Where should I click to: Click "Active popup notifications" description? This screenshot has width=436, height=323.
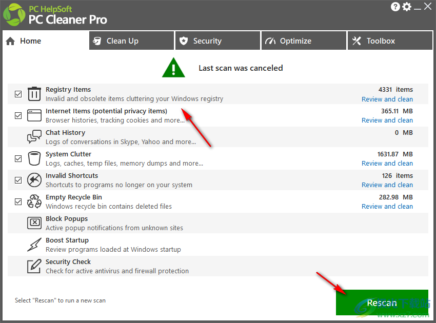click(x=114, y=228)
